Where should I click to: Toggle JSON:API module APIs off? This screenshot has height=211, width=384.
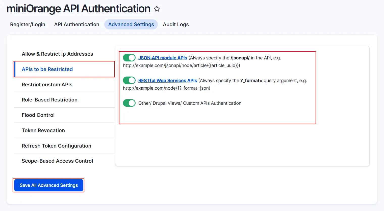[129, 58]
